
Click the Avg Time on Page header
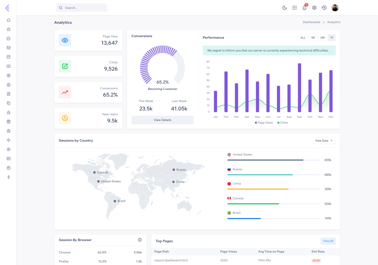271,251
